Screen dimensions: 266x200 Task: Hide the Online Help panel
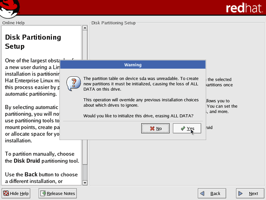pos(16,193)
